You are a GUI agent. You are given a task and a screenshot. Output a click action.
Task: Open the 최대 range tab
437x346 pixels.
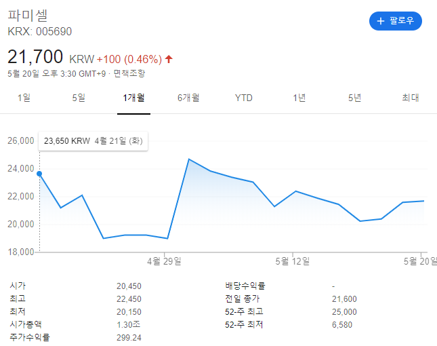click(411, 98)
